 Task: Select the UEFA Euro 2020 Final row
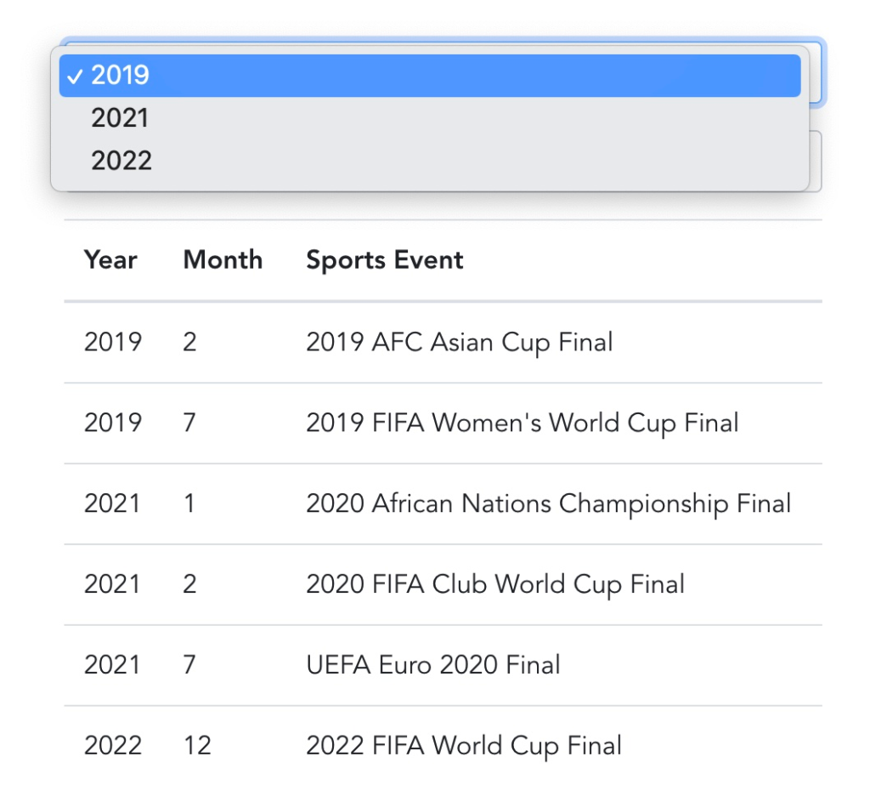click(443, 665)
